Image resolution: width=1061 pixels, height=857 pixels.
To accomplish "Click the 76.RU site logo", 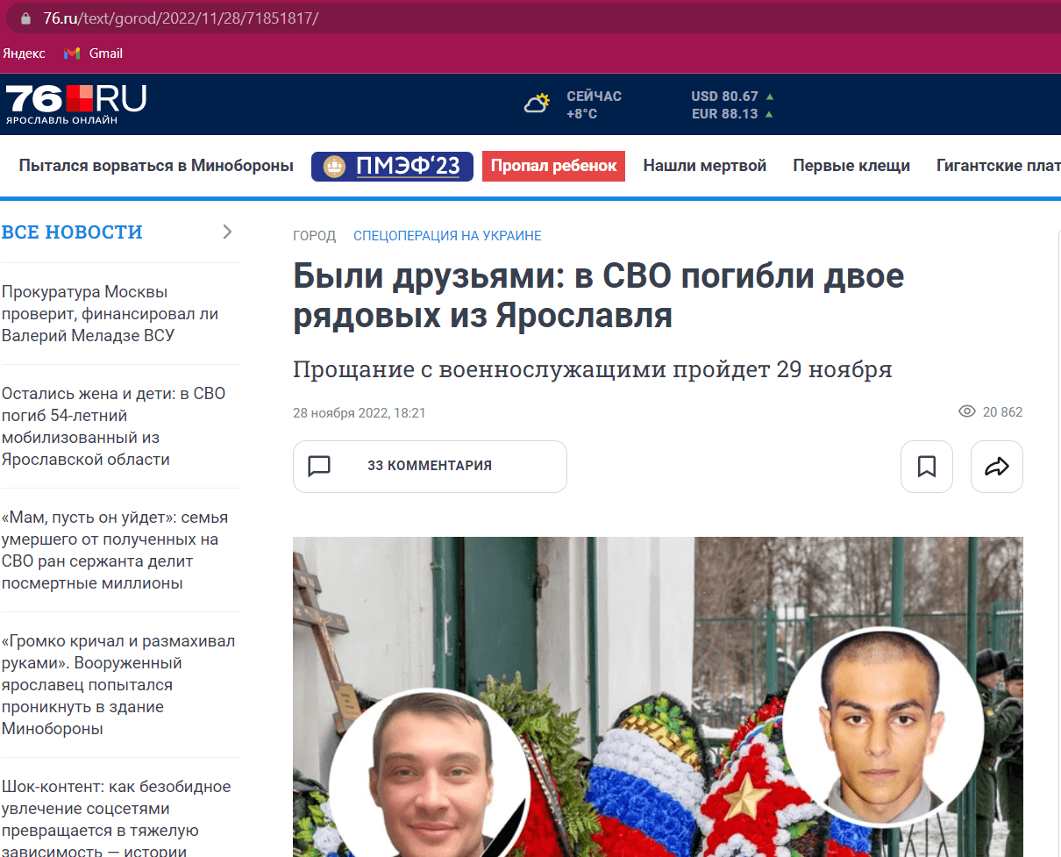I will (76, 104).
